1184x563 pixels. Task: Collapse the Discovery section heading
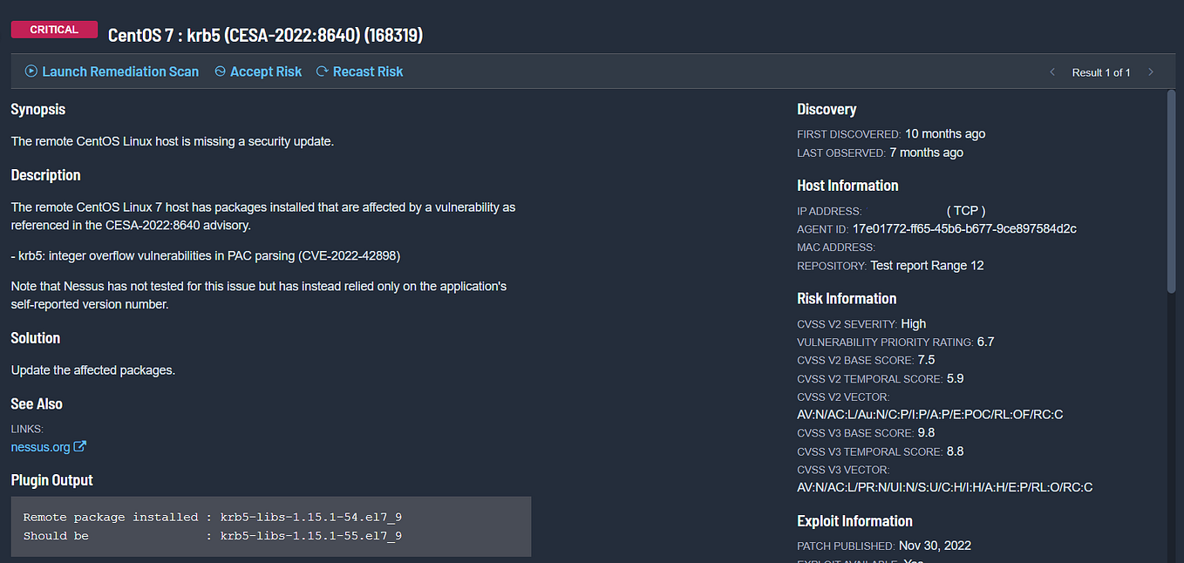[x=827, y=108]
